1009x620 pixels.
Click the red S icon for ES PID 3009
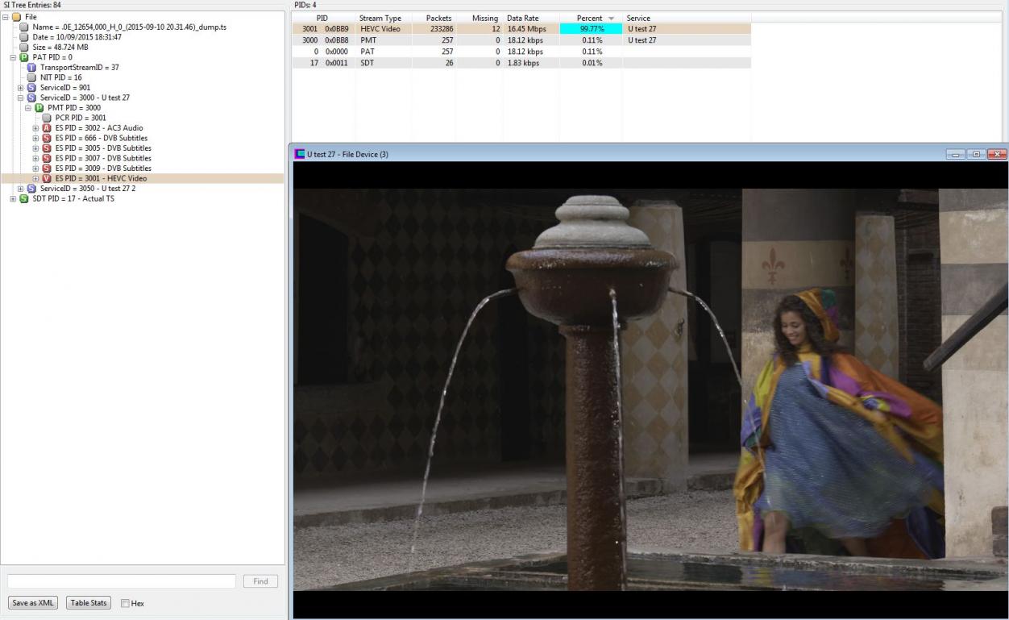(47, 169)
